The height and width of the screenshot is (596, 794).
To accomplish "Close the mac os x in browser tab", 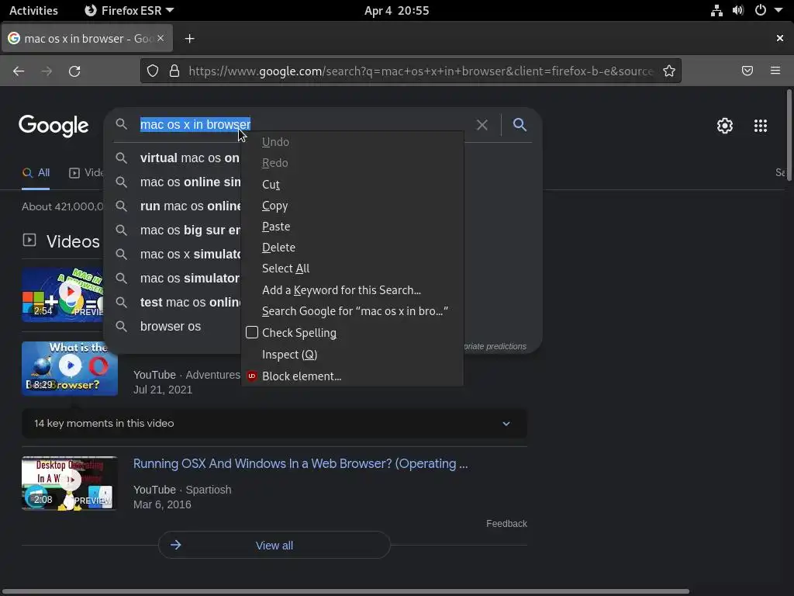I will 161,38.
